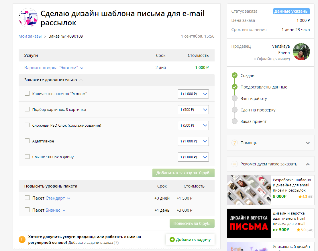This screenshot has width=318, height=251.
Task: Expand Вариант кворка "Эконом" details
Action: coord(54,68)
